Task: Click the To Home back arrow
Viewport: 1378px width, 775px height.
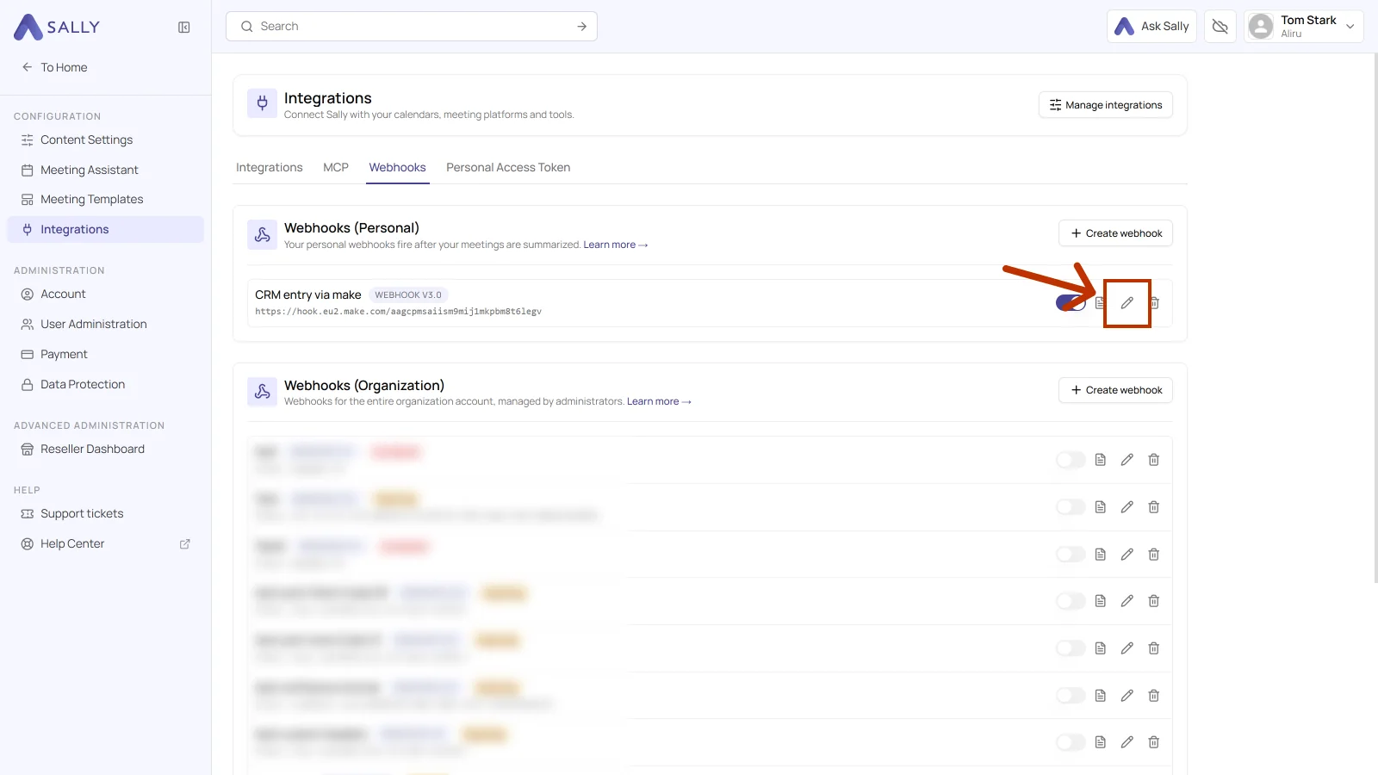Action: (x=27, y=67)
